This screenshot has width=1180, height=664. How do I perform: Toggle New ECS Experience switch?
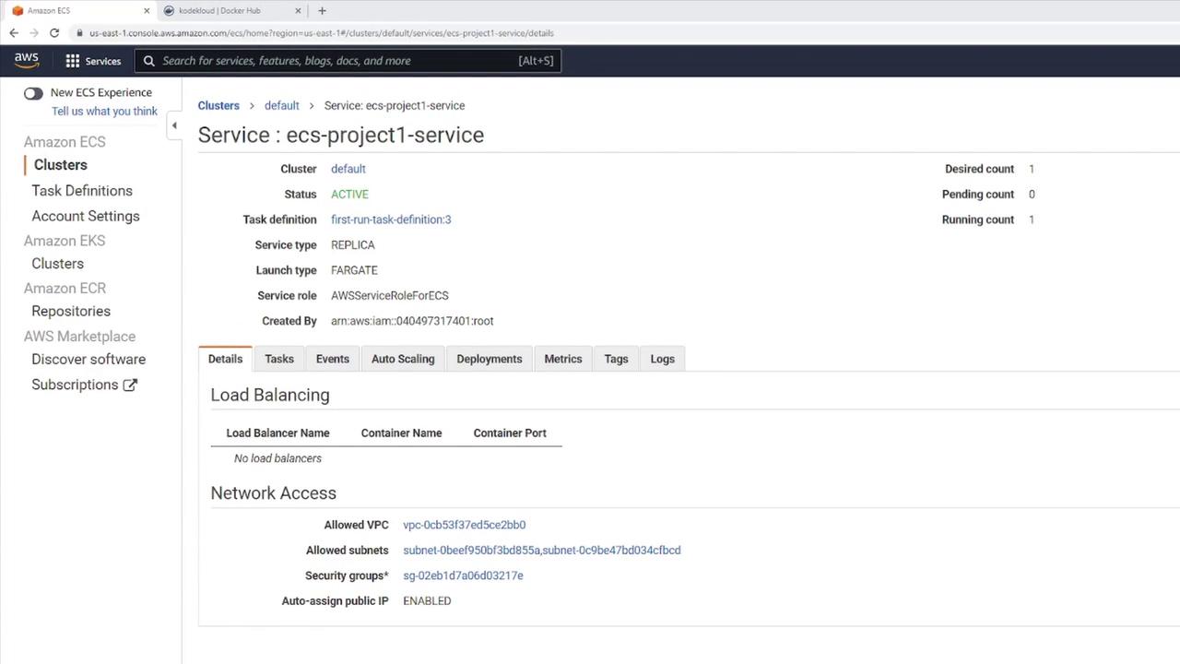[x=33, y=93]
